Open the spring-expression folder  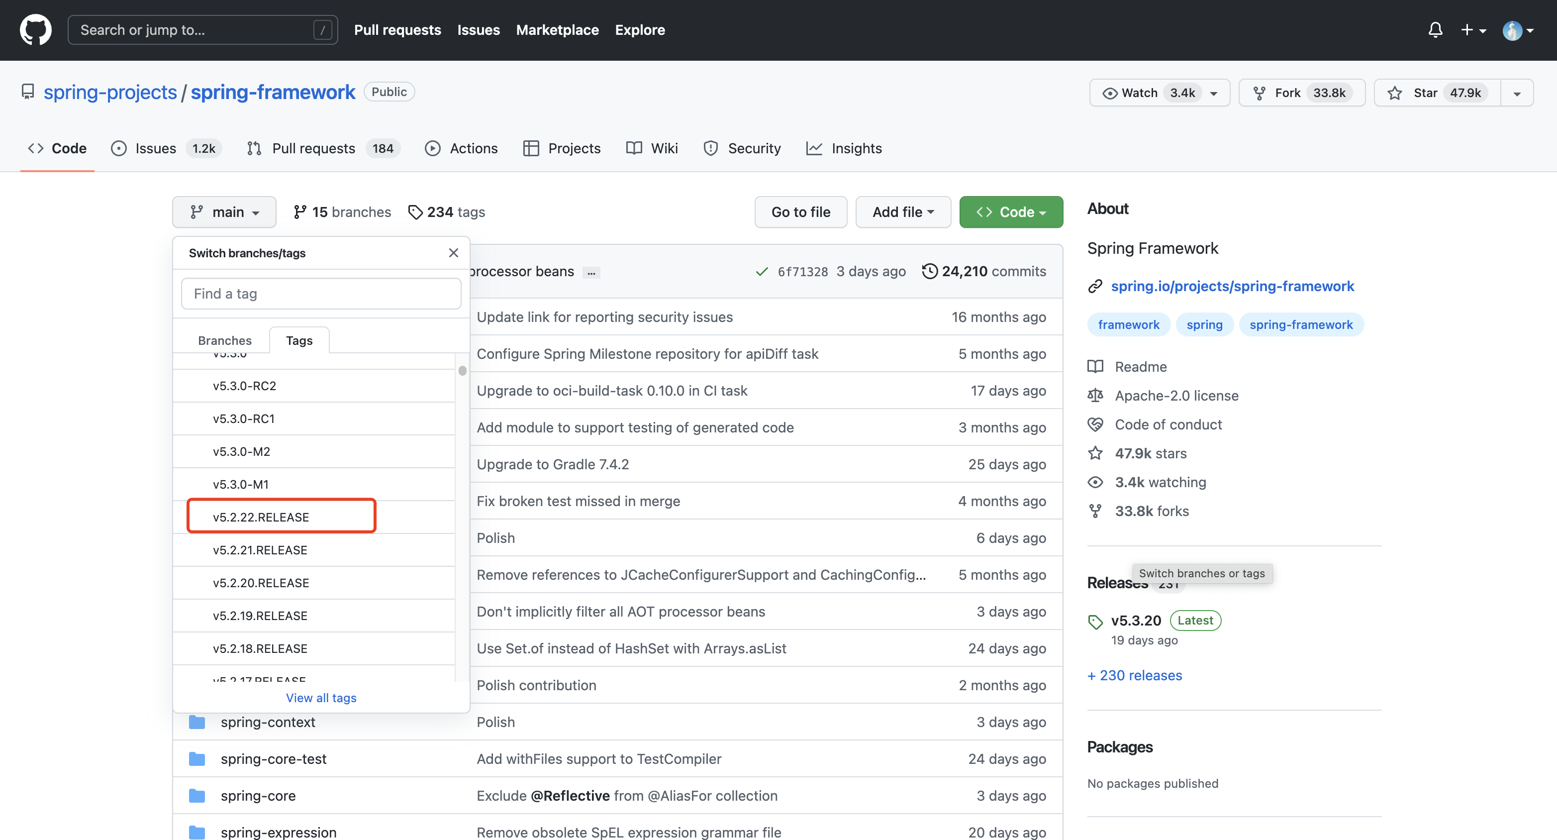pos(278,832)
